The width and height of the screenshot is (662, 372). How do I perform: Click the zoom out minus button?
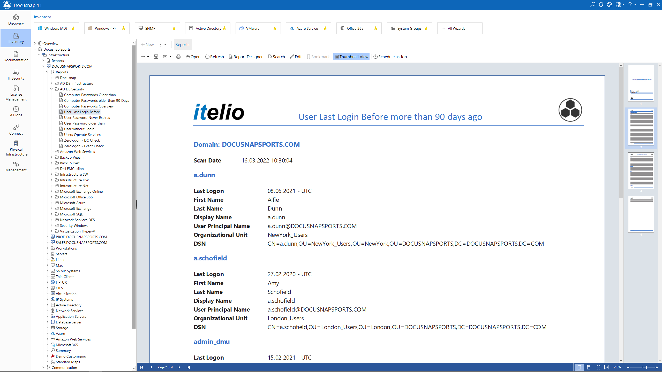pyautogui.click(x=628, y=367)
